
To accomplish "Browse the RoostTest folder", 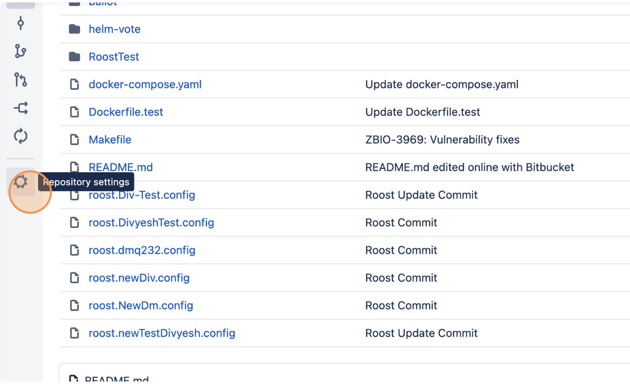I will (114, 57).
